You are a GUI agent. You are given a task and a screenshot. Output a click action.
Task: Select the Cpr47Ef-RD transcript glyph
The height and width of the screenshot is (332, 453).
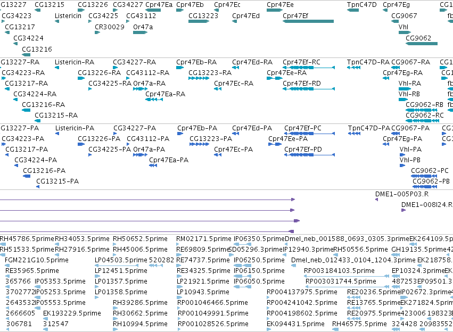309,89
